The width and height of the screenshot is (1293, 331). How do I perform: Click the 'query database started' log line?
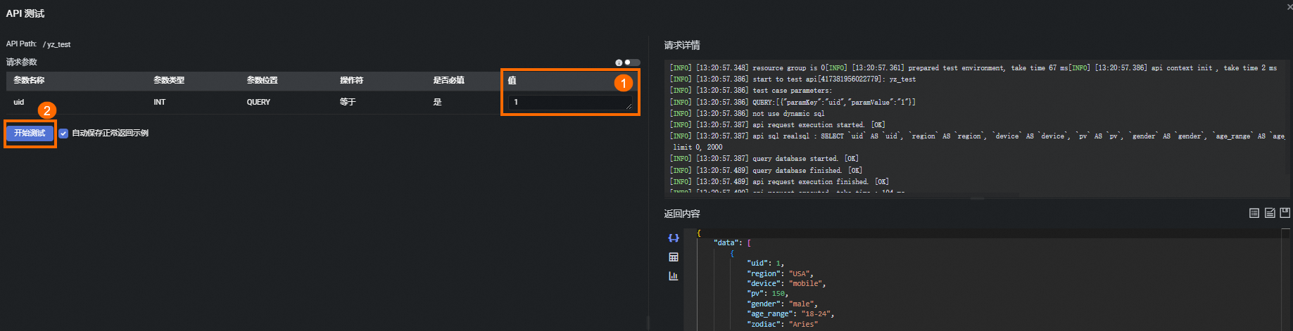pyautogui.click(x=764, y=159)
